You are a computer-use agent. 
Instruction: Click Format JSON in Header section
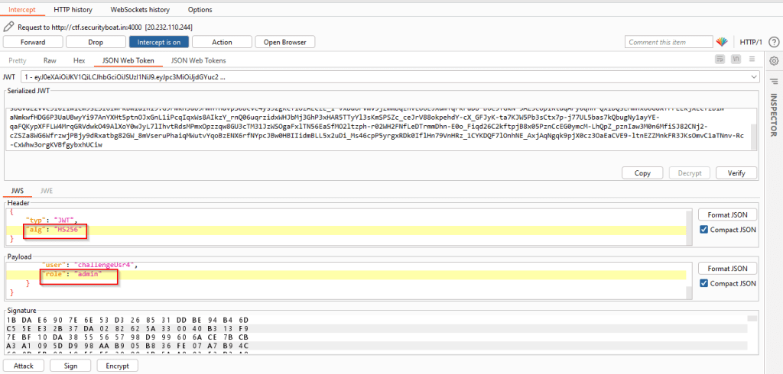point(727,215)
